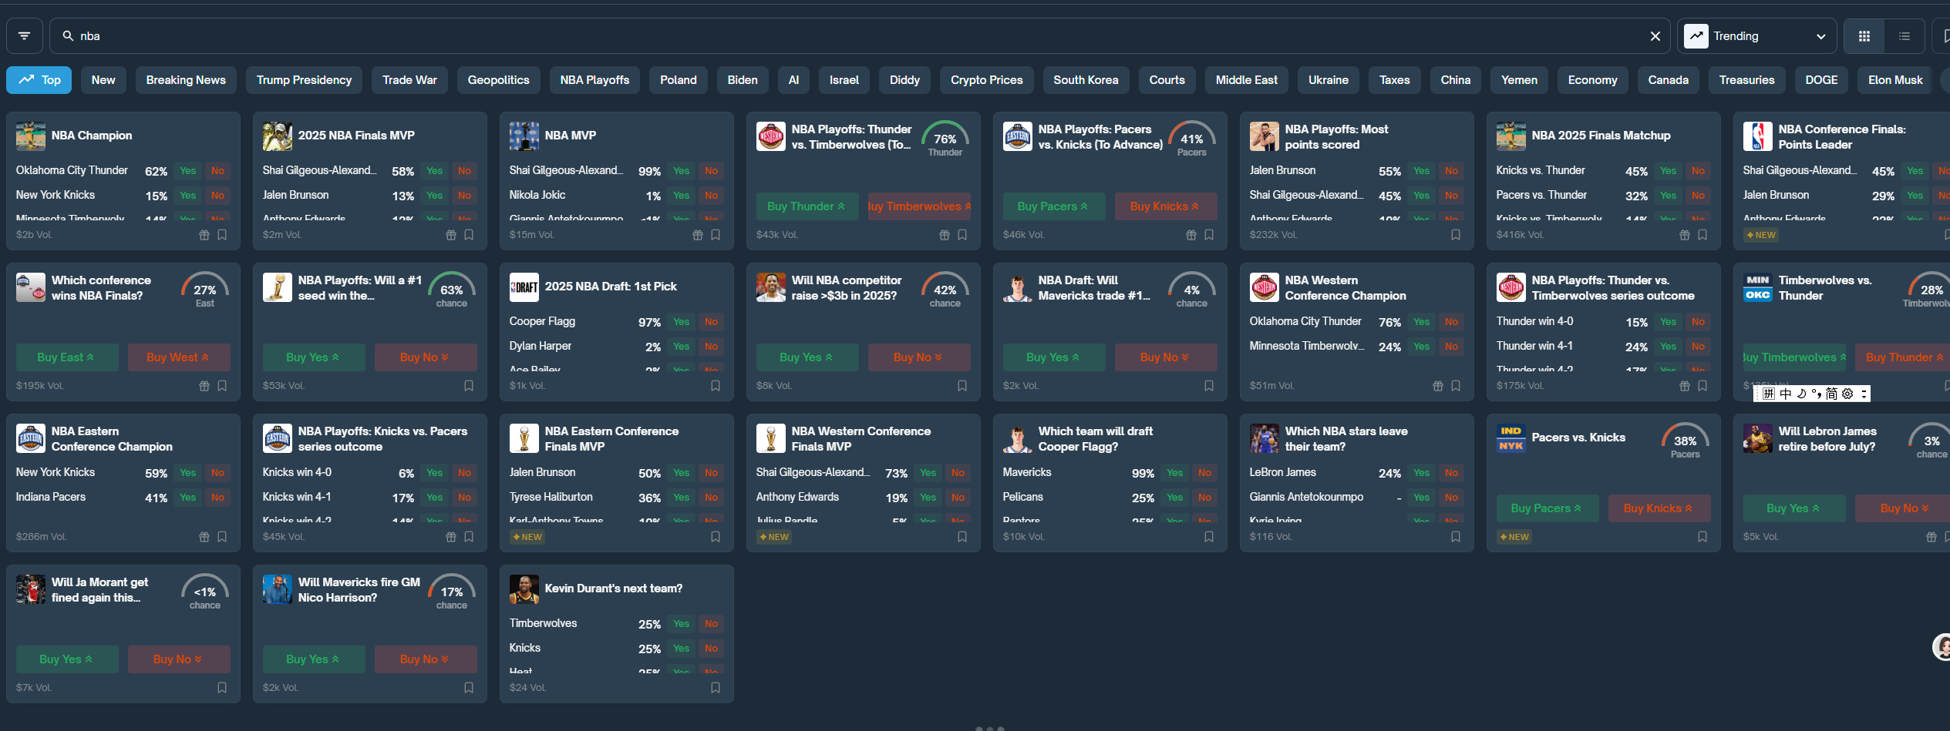Switch to the Elon Musk tab
Image resolution: width=1950 pixels, height=731 pixels.
pos(1895,80)
